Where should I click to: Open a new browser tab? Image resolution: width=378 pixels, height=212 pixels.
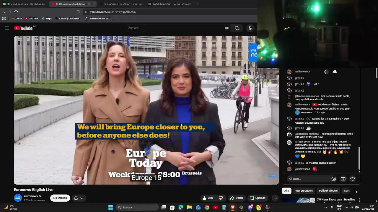(x=198, y=4)
